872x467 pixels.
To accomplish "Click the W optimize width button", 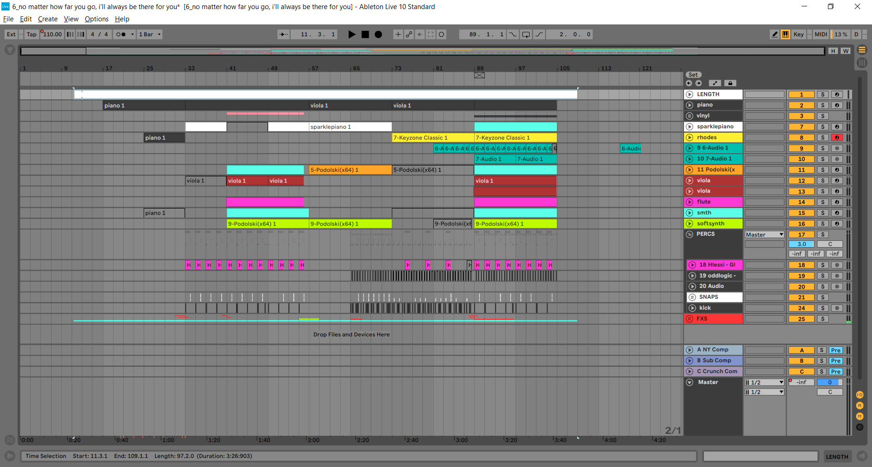I will click(845, 51).
